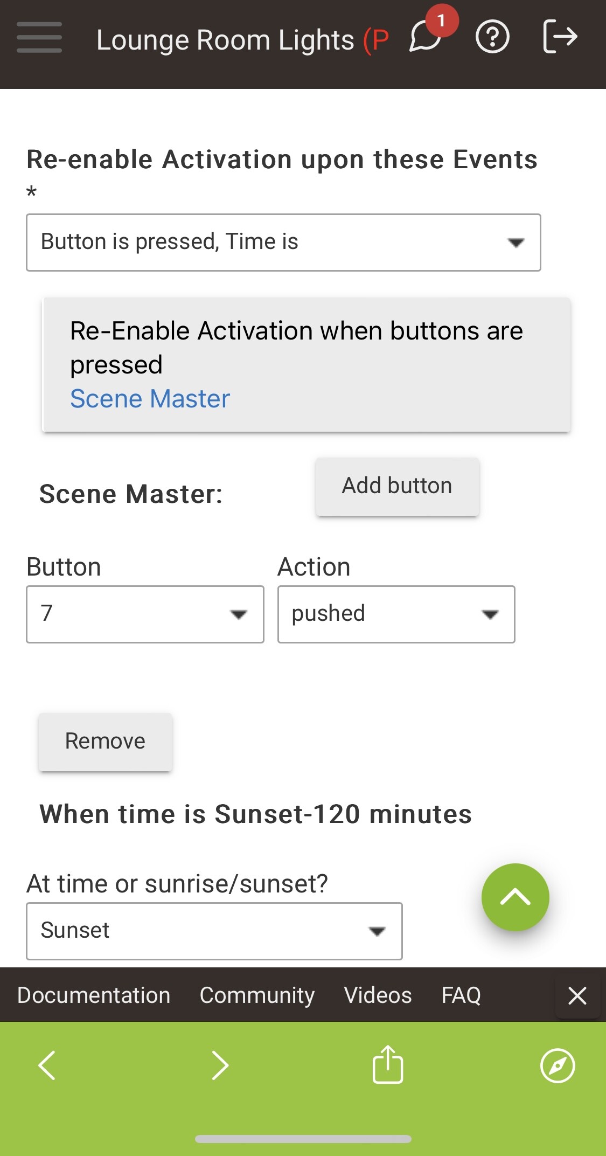Open the compass browser icon
The height and width of the screenshot is (1156, 606).
coord(558,1065)
